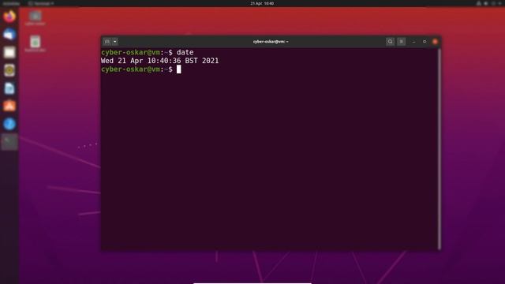The image size is (505, 284).
Task: Open Ubuntu Software from the dock
Action: point(9,106)
